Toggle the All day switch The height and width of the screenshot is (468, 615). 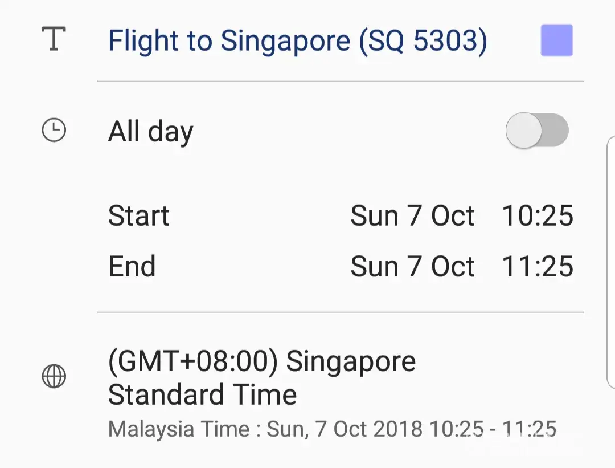coord(537,131)
